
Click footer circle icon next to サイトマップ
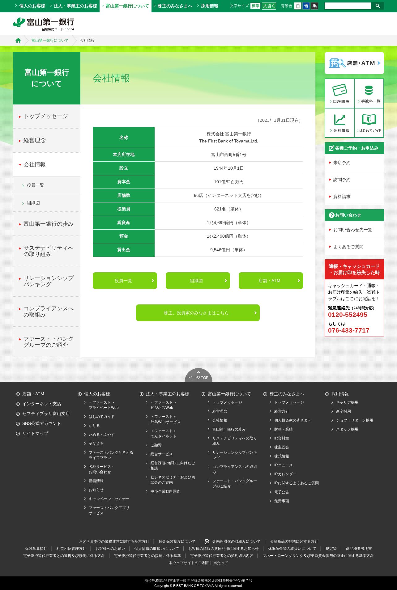coord(18,434)
